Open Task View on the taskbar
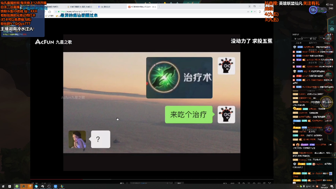Viewport: 336px width, 189px height. point(10,186)
